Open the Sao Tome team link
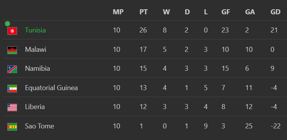287x140 pixels. (40, 126)
